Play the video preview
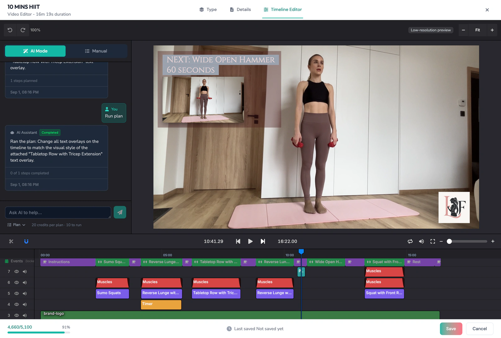501x338 pixels. (x=250, y=241)
